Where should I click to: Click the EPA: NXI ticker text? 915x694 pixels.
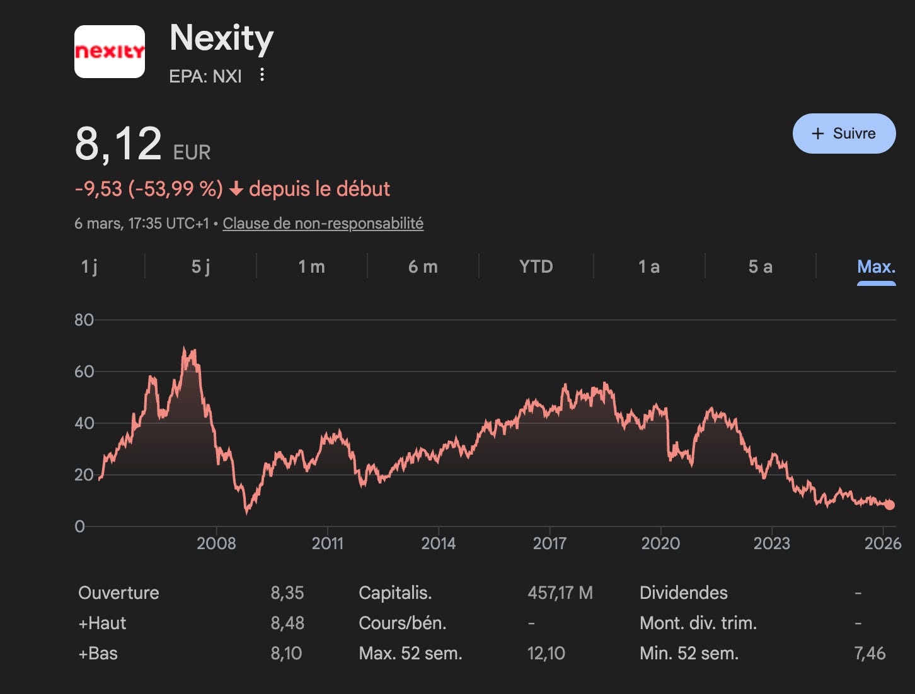(205, 76)
